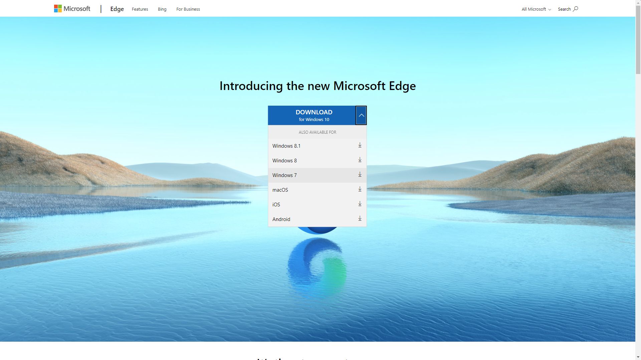Click the Search magnifier icon
The width and height of the screenshot is (641, 360).
coord(575,9)
